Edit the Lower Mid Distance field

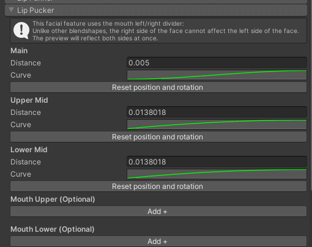click(x=217, y=161)
